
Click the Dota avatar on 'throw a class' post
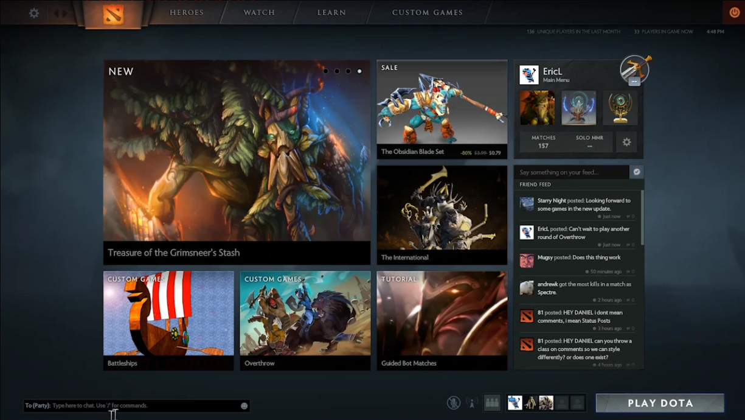coord(527,344)
